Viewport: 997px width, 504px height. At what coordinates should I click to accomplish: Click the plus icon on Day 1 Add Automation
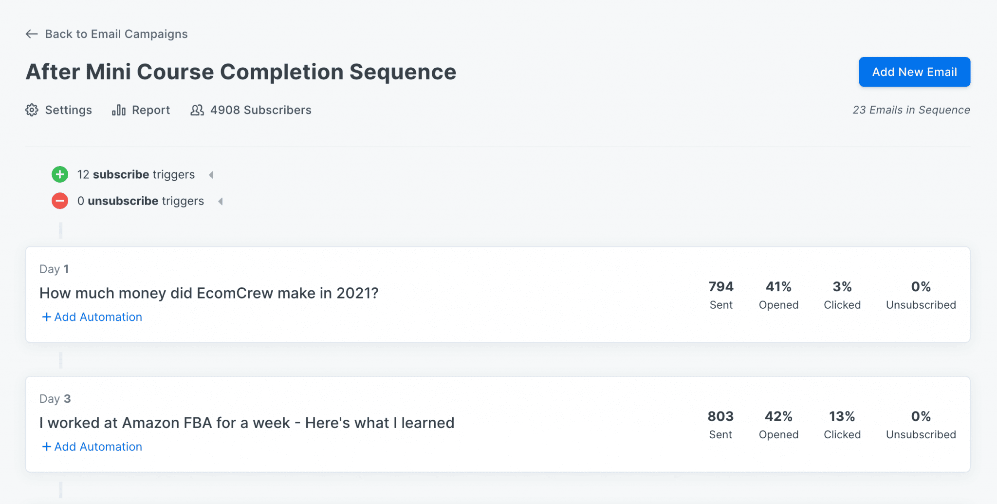coord(47,317)
